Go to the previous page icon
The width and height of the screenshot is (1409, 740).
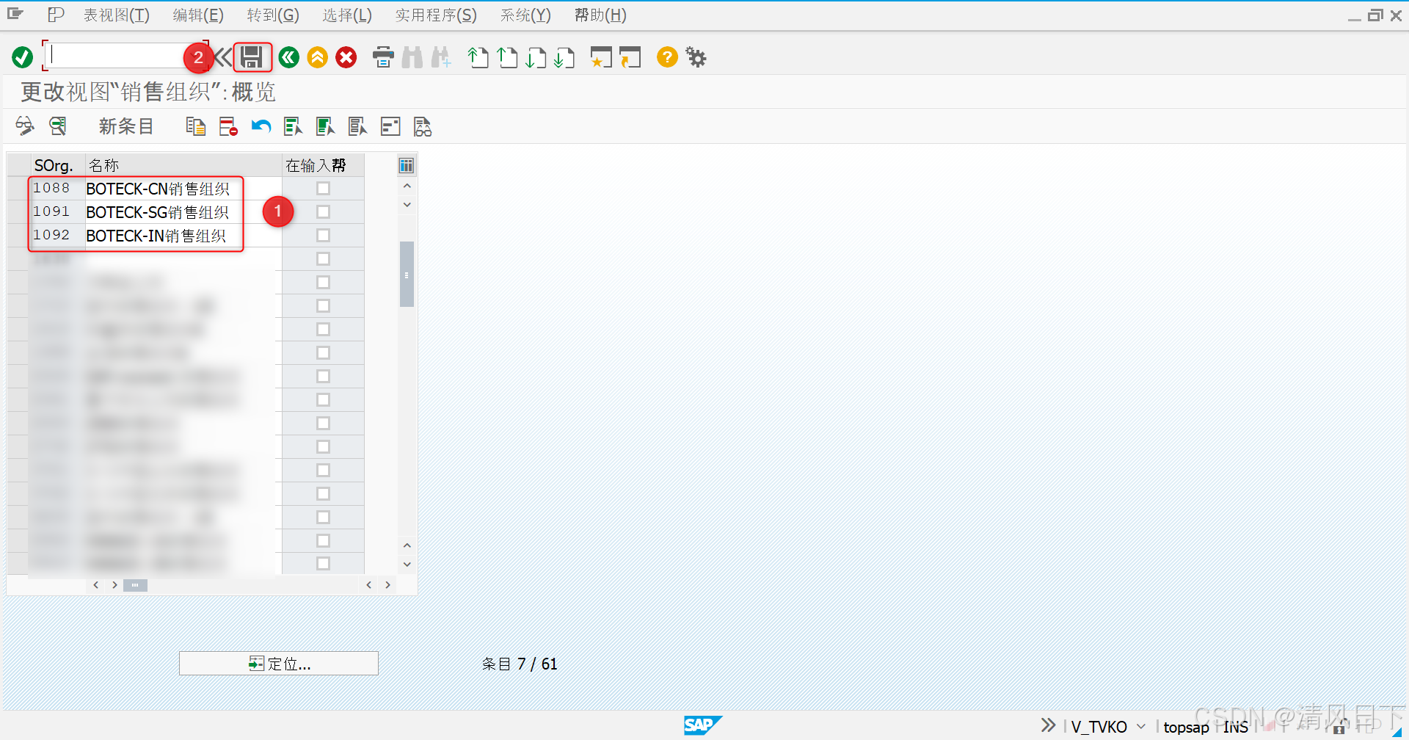[x=507, y=57]
